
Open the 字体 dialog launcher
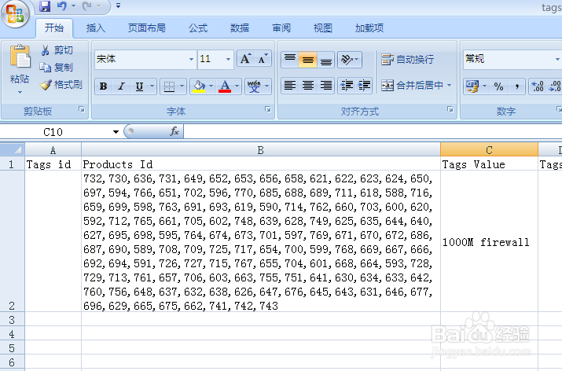(x=268, y=109)
